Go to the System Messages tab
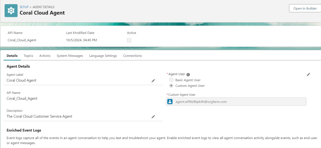 [70, 56]
